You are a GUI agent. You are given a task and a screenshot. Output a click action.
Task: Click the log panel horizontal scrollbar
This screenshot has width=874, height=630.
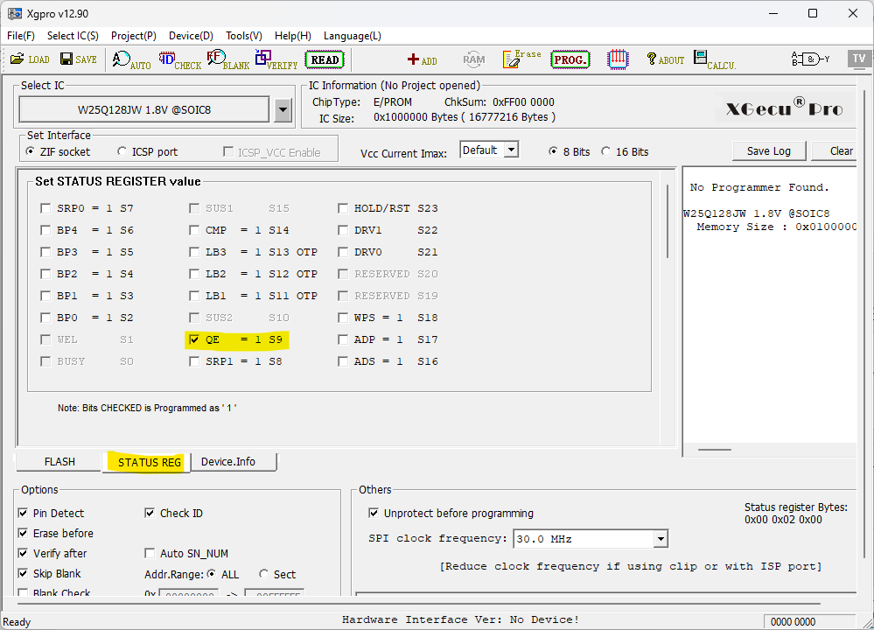click(716, 450)
